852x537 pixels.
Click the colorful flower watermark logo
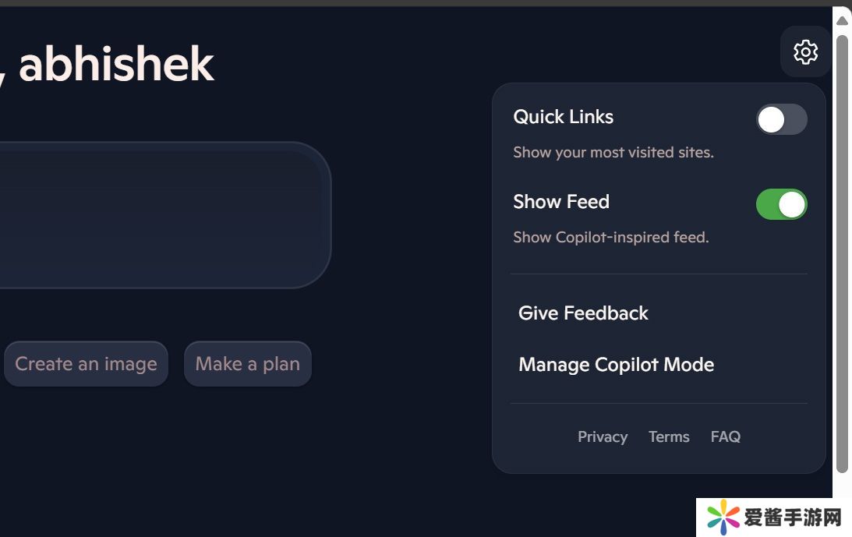[x=723, y=518]
